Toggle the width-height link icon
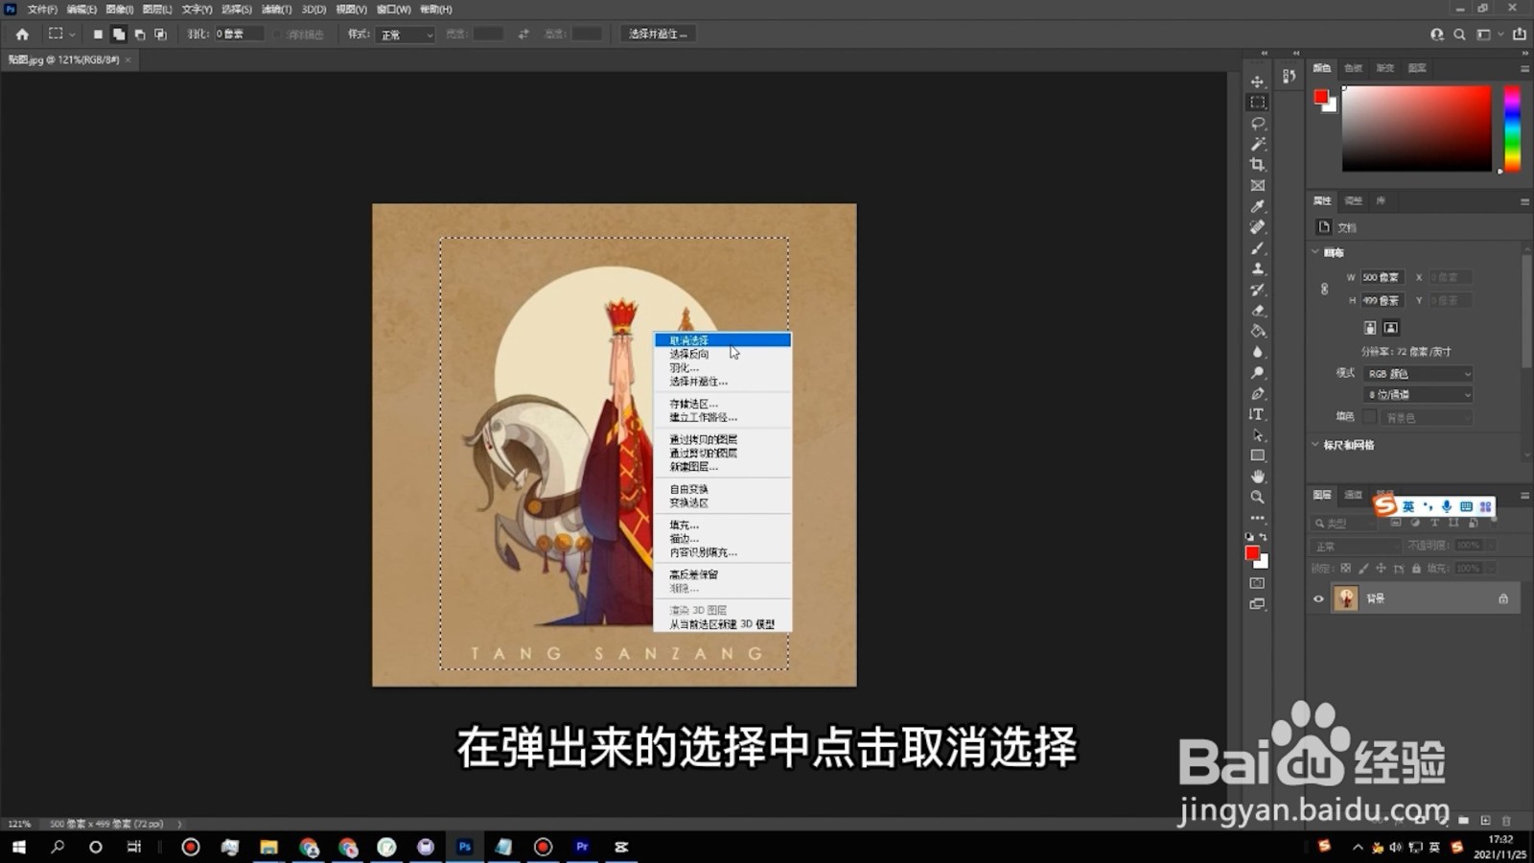This screenshot has height=863, width=1534. click(1325, 289)
